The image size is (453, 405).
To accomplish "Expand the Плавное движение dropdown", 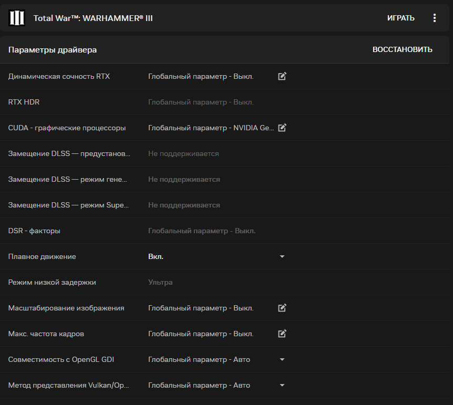I will click(282, 257).
